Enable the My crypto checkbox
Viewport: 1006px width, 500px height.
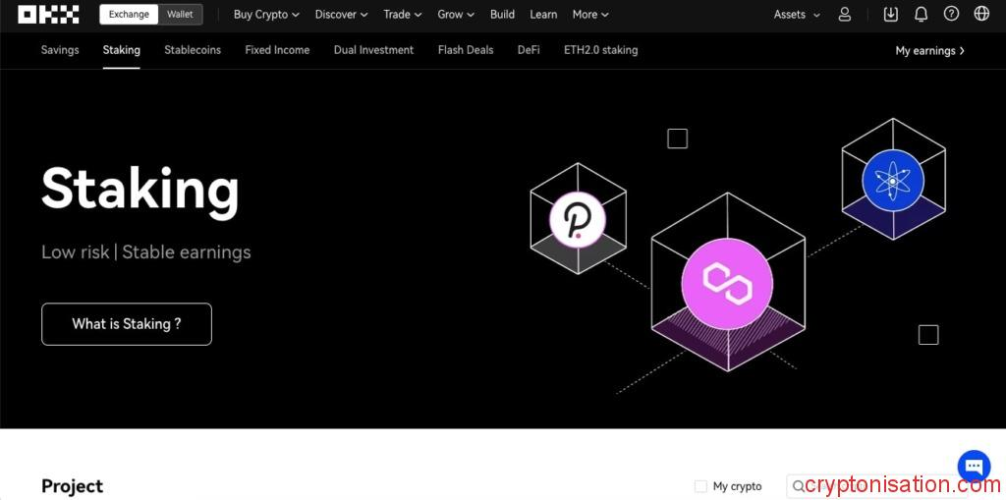(700, 486)
